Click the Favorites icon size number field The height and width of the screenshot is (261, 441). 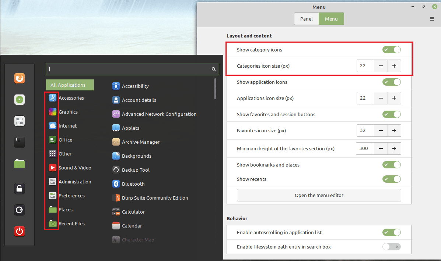coord(365,130)
